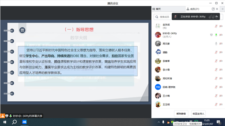Toggle 金发成's muted microphone icon

pyautogui.click(x=216, y=26)
